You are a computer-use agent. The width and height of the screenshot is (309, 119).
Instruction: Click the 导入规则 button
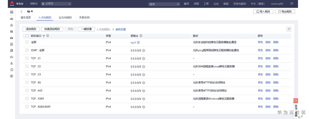[263, 12]
